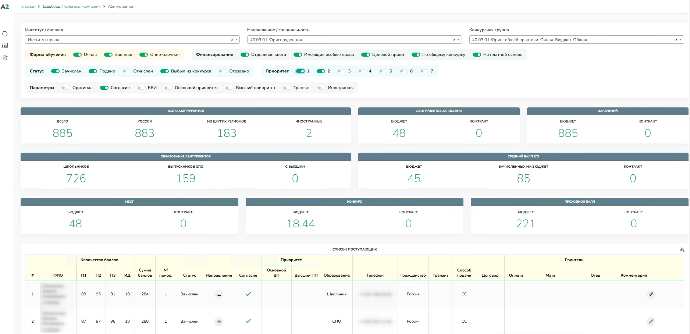Click the people group icon in sidebar
The width and height of the screenshot is (690, 334).
tap(5, 58)
